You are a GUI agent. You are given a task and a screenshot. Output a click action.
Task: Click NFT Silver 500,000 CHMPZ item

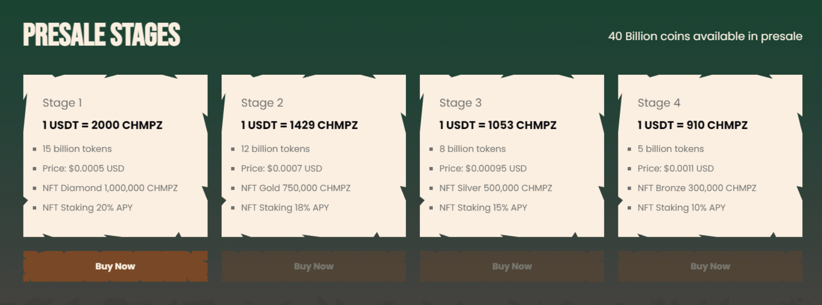tap(495, 188)
